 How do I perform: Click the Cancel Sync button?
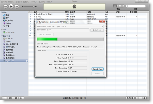coord(98,69)
